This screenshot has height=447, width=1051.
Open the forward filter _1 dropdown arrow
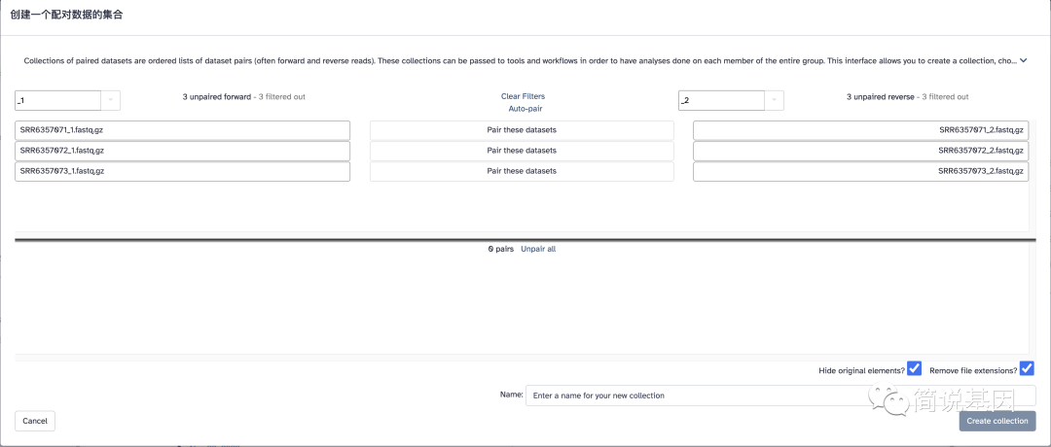click(x=111, y=101)
